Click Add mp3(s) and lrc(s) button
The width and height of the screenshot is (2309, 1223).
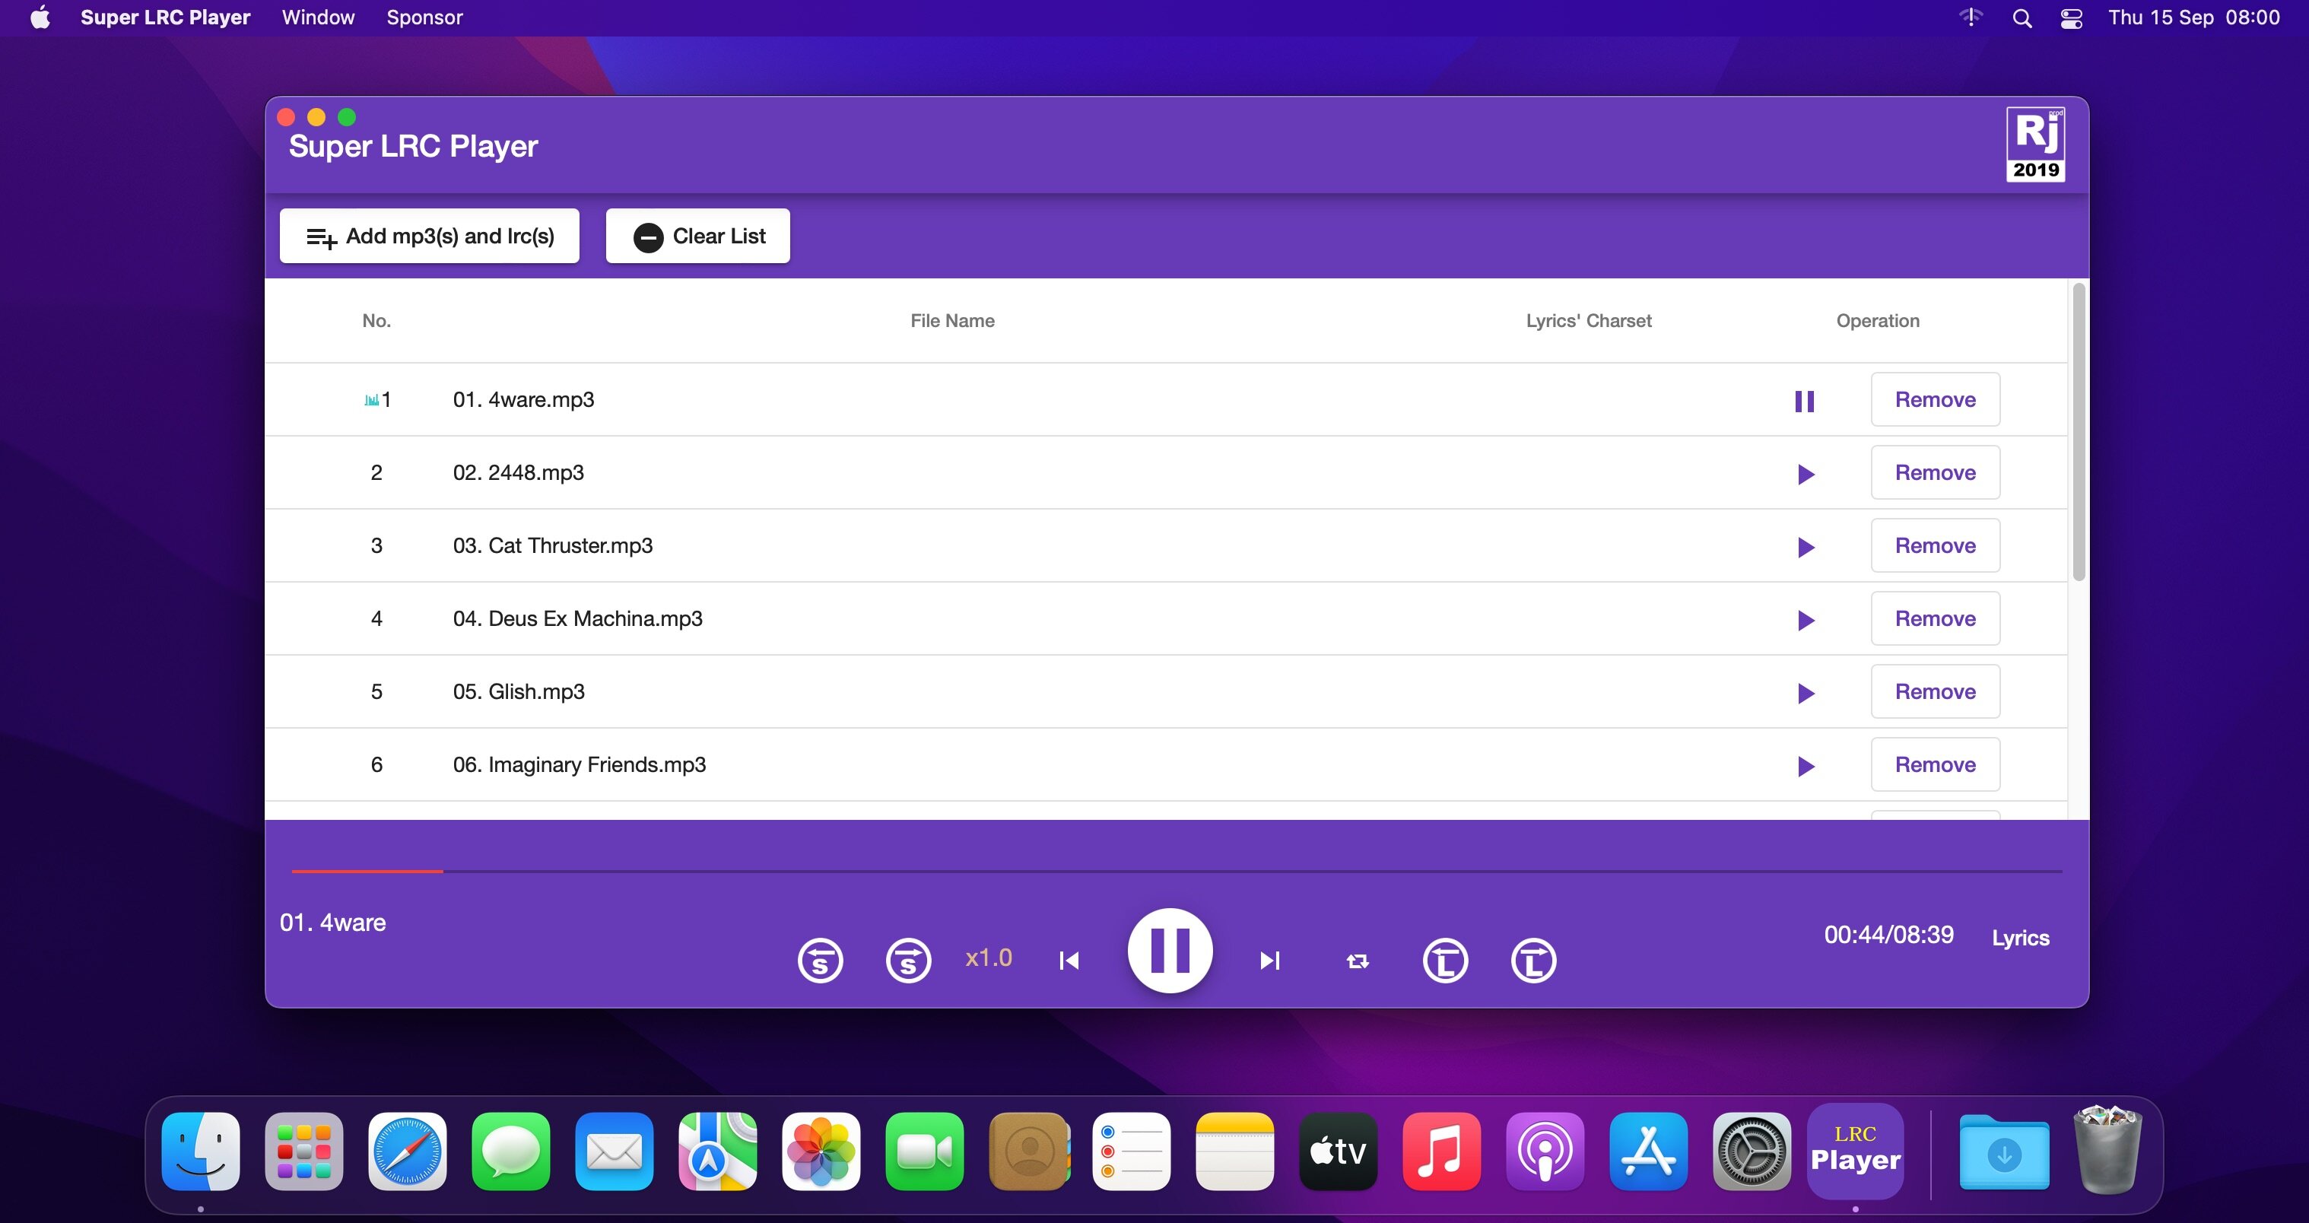tap(430, 236)
